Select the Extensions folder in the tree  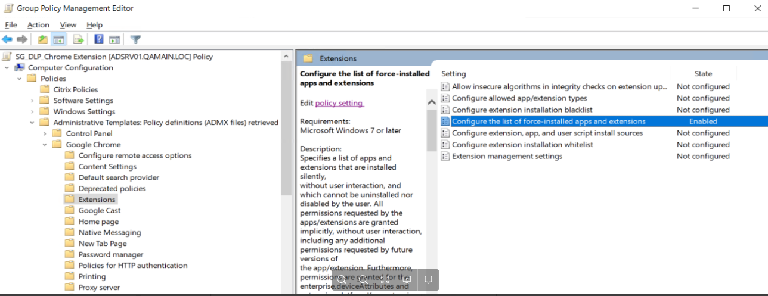tap(97, 200)
